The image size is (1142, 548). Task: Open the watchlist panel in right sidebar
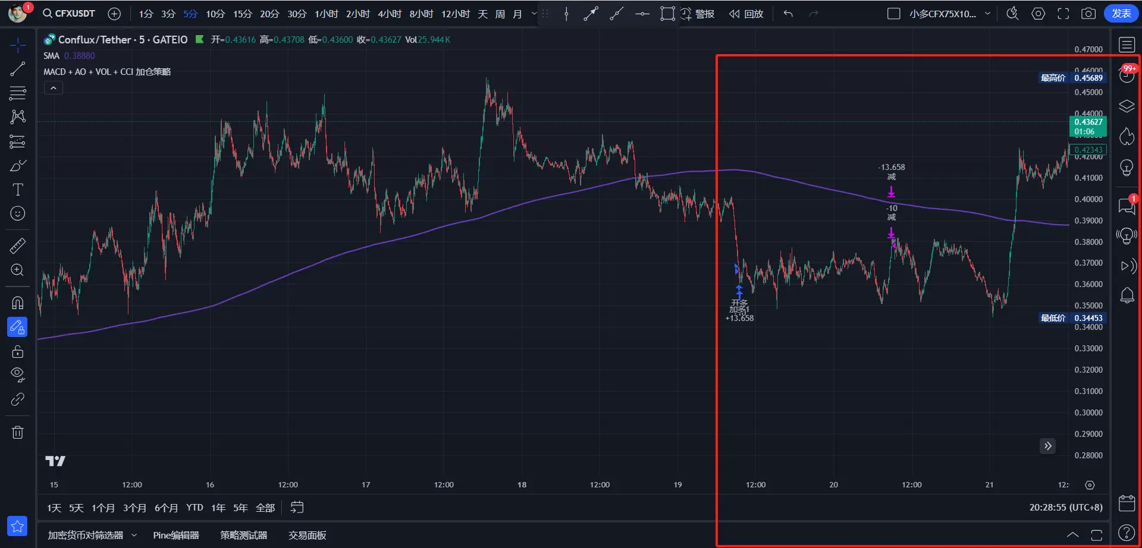(1127, 45)
